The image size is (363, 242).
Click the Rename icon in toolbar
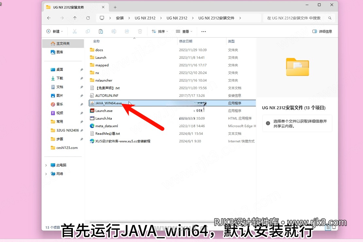(114, 31)
